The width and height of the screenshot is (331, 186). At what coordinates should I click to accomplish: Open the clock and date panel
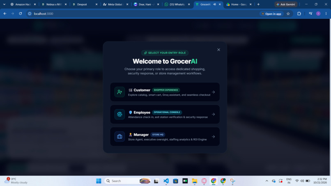(320, 181)
